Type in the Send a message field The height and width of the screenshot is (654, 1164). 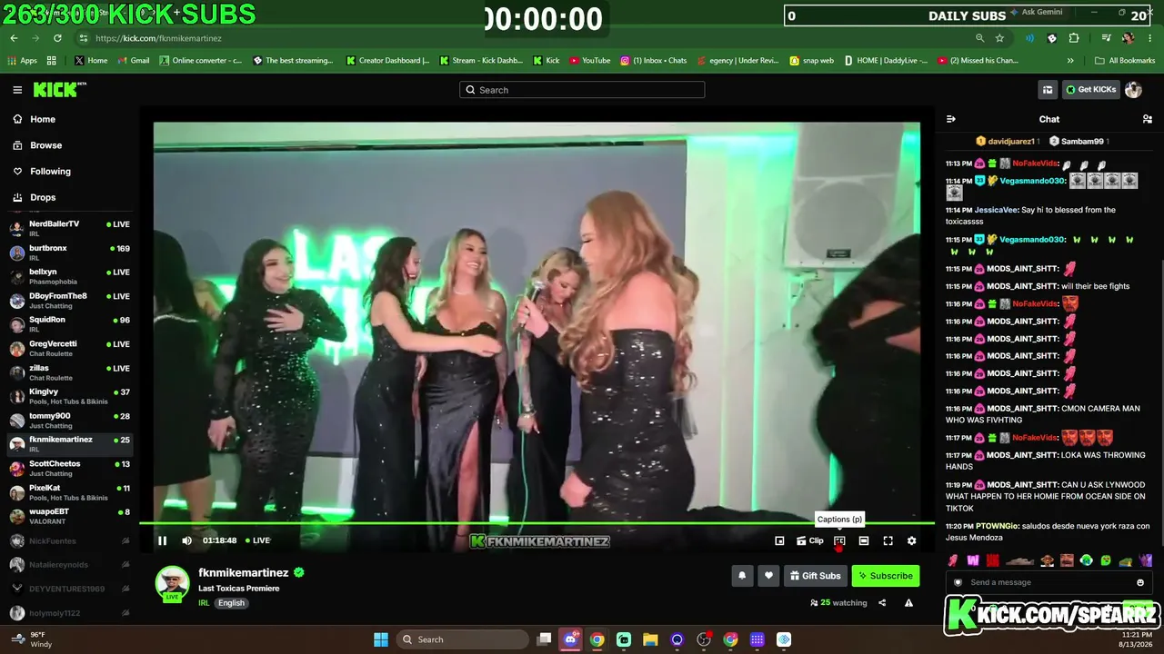pos(1049,582)
